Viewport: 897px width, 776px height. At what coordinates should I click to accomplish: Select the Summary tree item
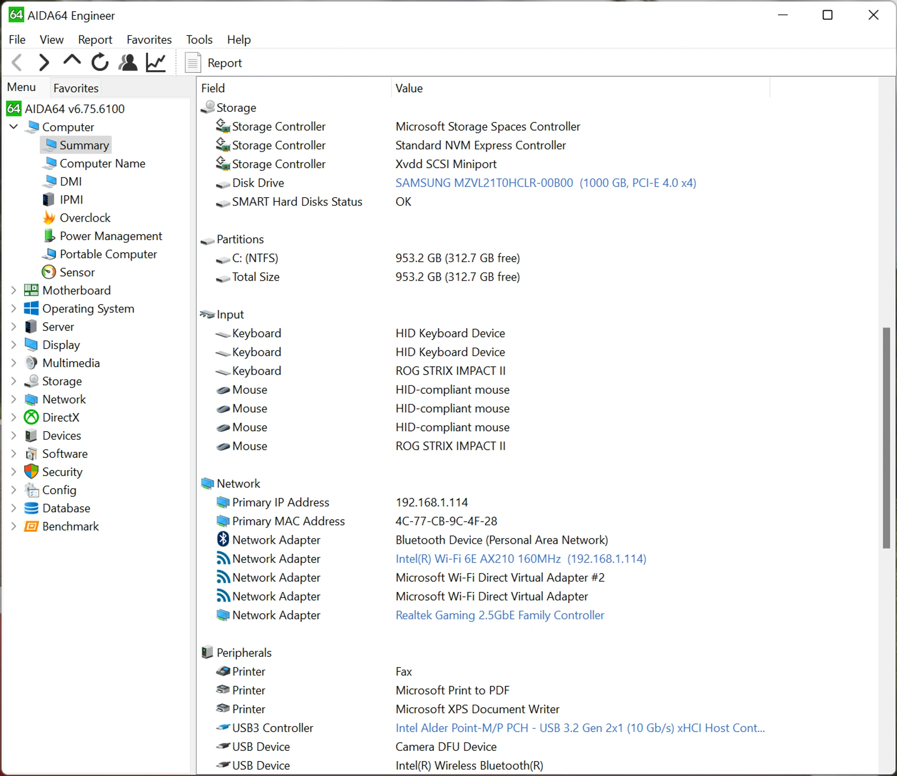(76, 145)
